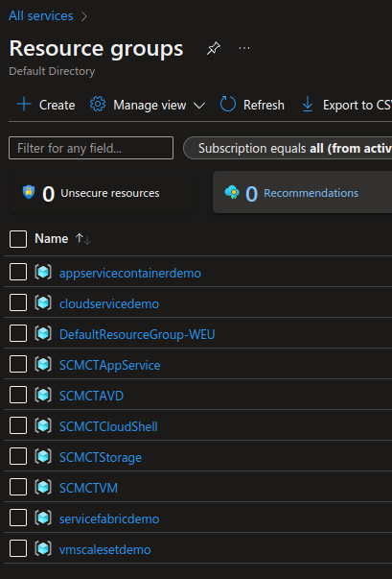392x579 pixels.
Task: Open the DefaultResourceGroup-WEU resource group
Action: click(x=137, y=334)
